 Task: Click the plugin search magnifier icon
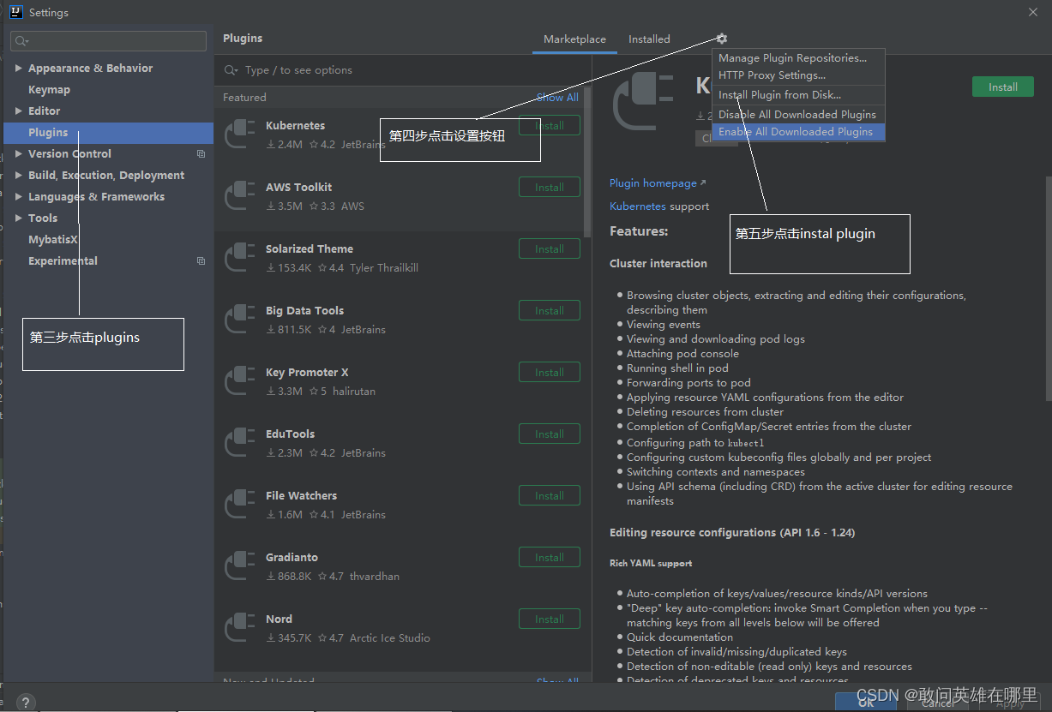tap(231, 70)
